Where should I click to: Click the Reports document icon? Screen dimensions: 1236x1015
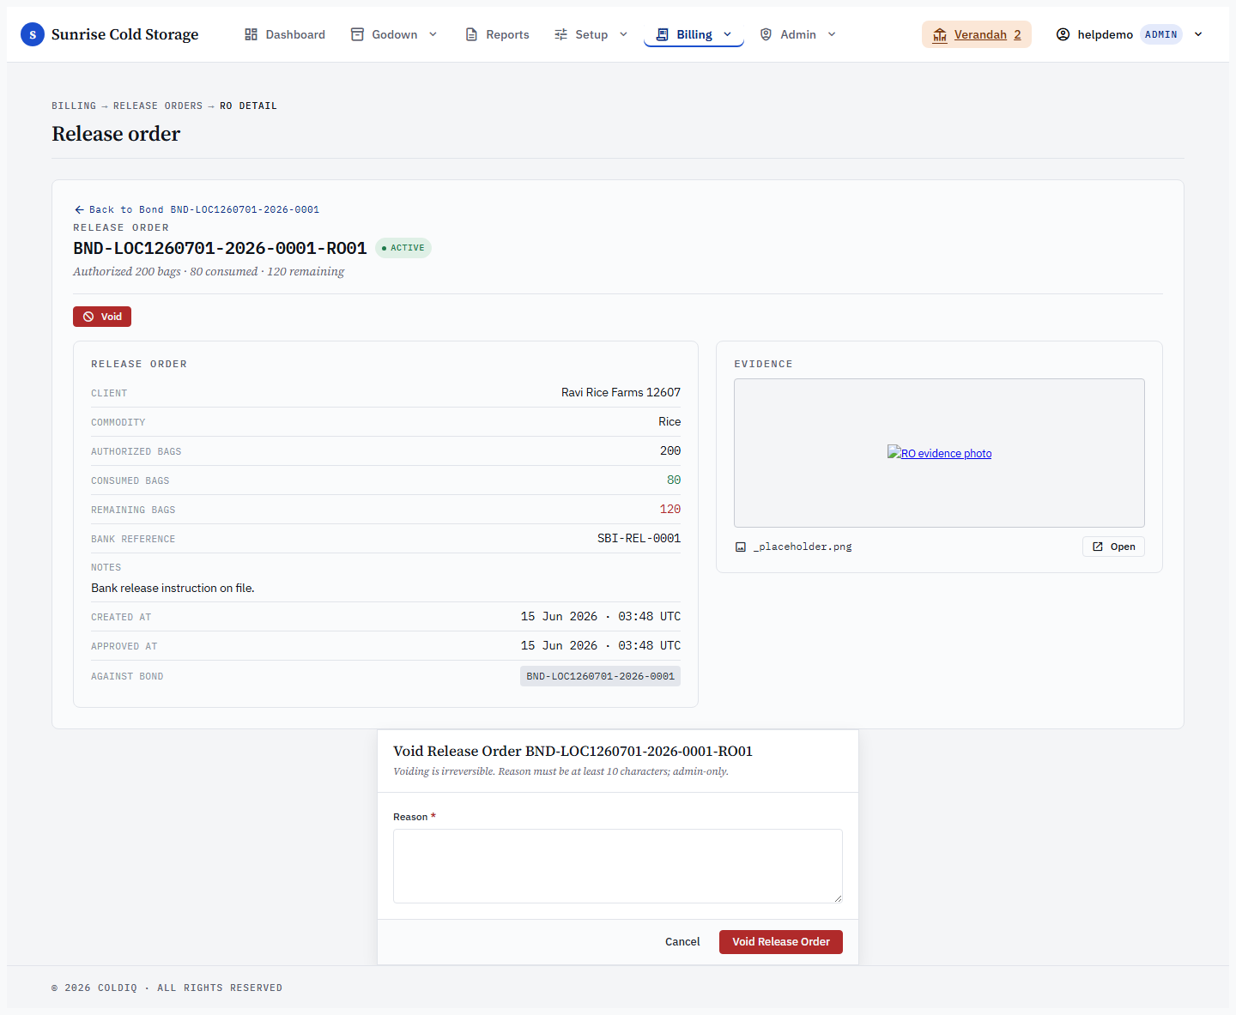471,34
